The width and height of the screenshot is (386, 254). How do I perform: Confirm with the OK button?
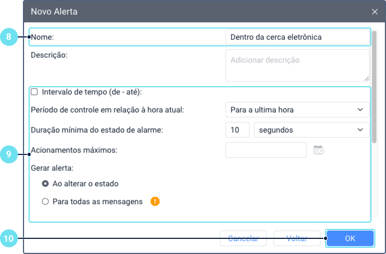[350, 238]
